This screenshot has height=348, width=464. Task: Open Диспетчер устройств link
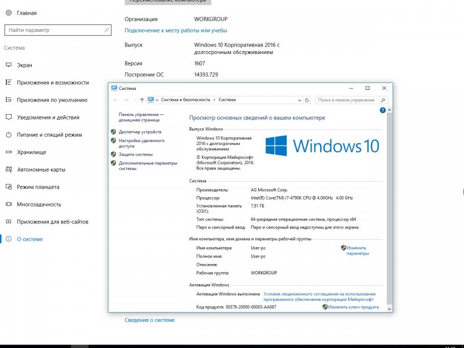tap(140, 132)
